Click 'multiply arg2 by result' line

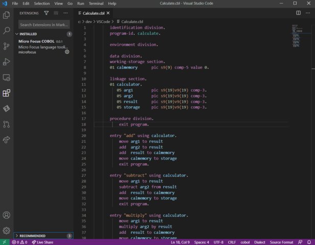click(145, 227)
